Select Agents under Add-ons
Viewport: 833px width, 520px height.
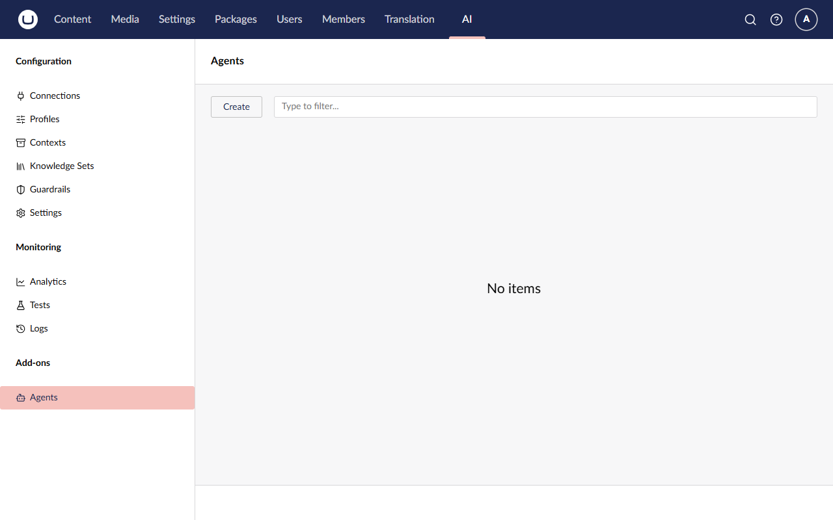(98, 397)
